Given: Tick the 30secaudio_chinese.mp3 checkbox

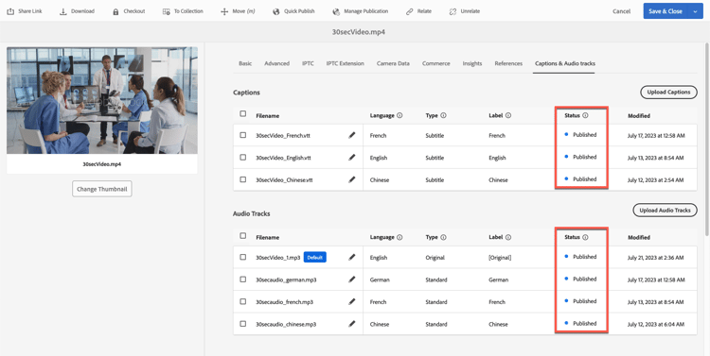Looking at the screenshot, I should click(243, 324).
